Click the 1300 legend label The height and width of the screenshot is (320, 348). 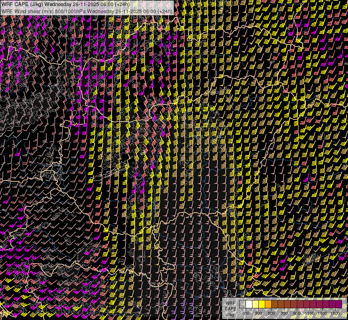[x=322, y=313]
